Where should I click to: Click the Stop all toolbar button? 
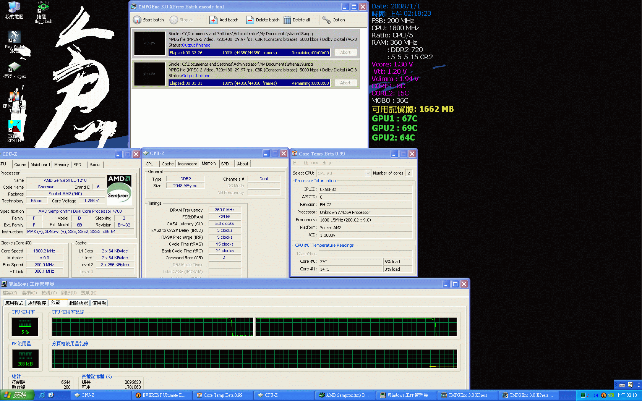pyautogui.click(x=182, y=20)
